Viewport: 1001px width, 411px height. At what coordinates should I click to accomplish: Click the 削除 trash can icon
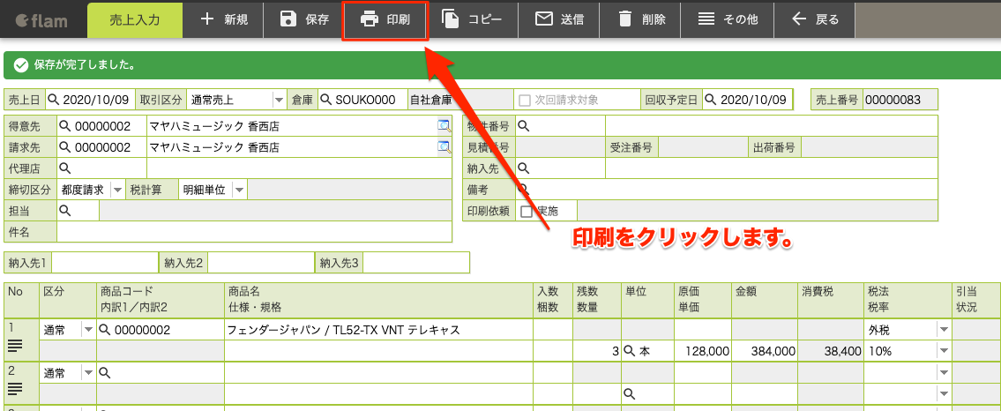coord(625,19)
